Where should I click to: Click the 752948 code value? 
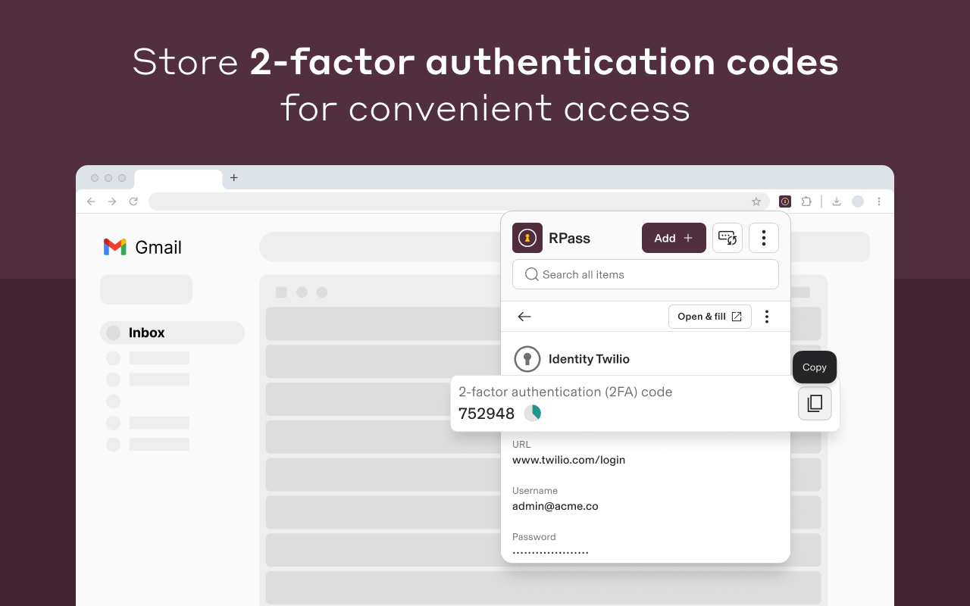(487, 414)
